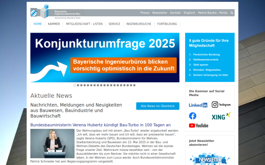The image size is (265, 165).
Task: Open the MITGLIEDSCHAFT - LISTEN menu
Action: [x=84, y=24]
